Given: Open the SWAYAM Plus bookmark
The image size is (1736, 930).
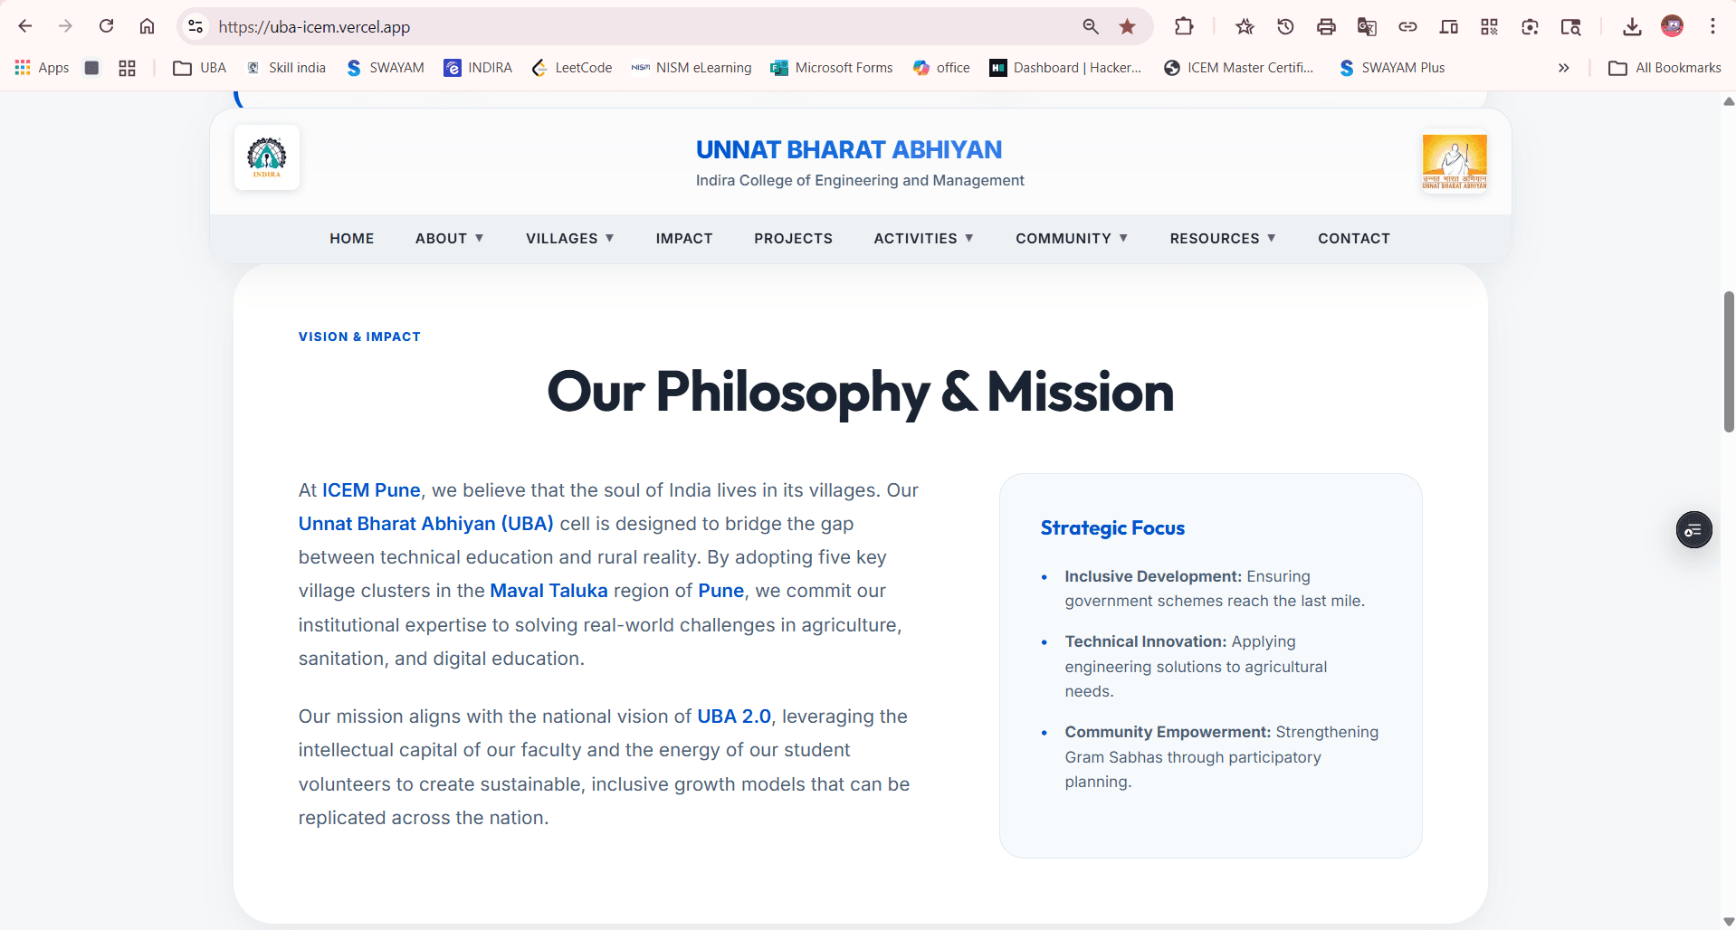Looking at the screenshot, I should coord(1392,68).
